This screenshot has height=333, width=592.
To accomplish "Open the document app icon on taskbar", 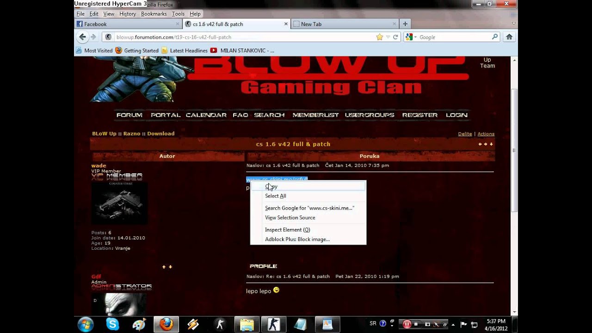I will point(327,324).
